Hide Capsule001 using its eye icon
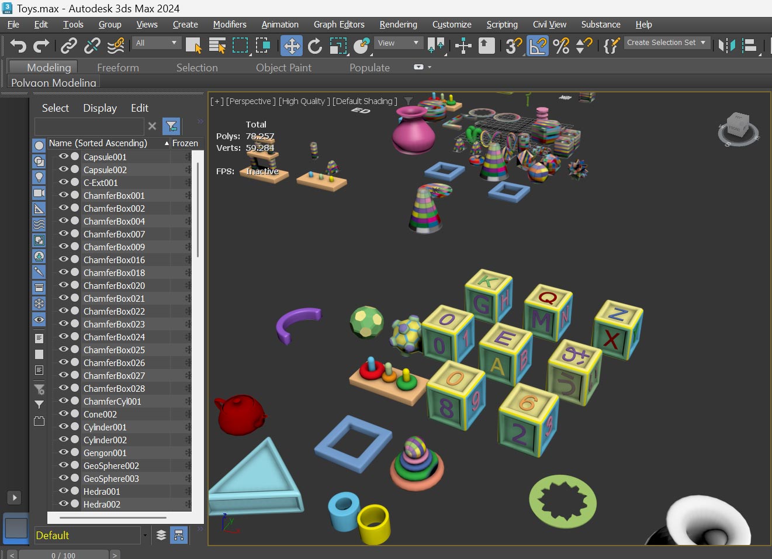772x559 pixels. pyautogui.click(x=63, y=157)
